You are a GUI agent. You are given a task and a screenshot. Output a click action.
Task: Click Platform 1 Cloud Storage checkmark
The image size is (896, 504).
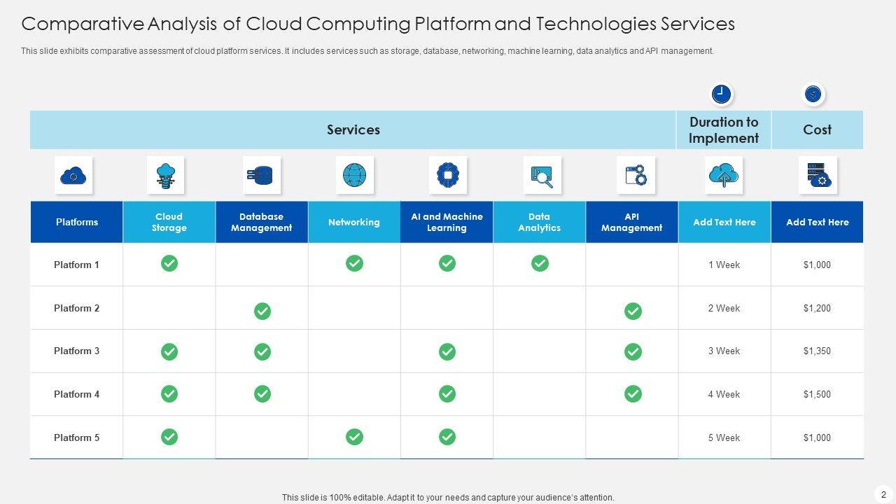pyautogui.click(x=169, y=263)
